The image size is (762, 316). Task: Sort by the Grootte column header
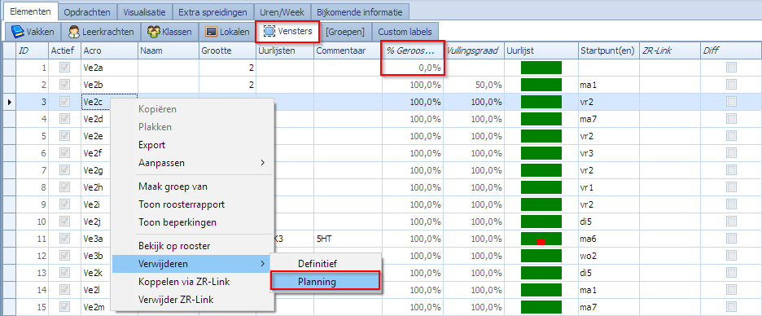coord(227,50)
